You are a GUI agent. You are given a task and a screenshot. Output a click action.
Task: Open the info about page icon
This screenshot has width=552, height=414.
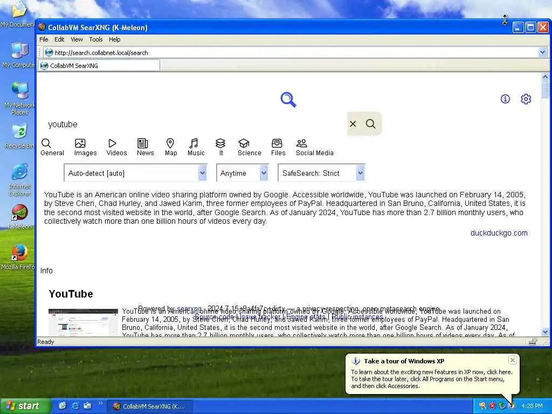[x=505, y=99]
